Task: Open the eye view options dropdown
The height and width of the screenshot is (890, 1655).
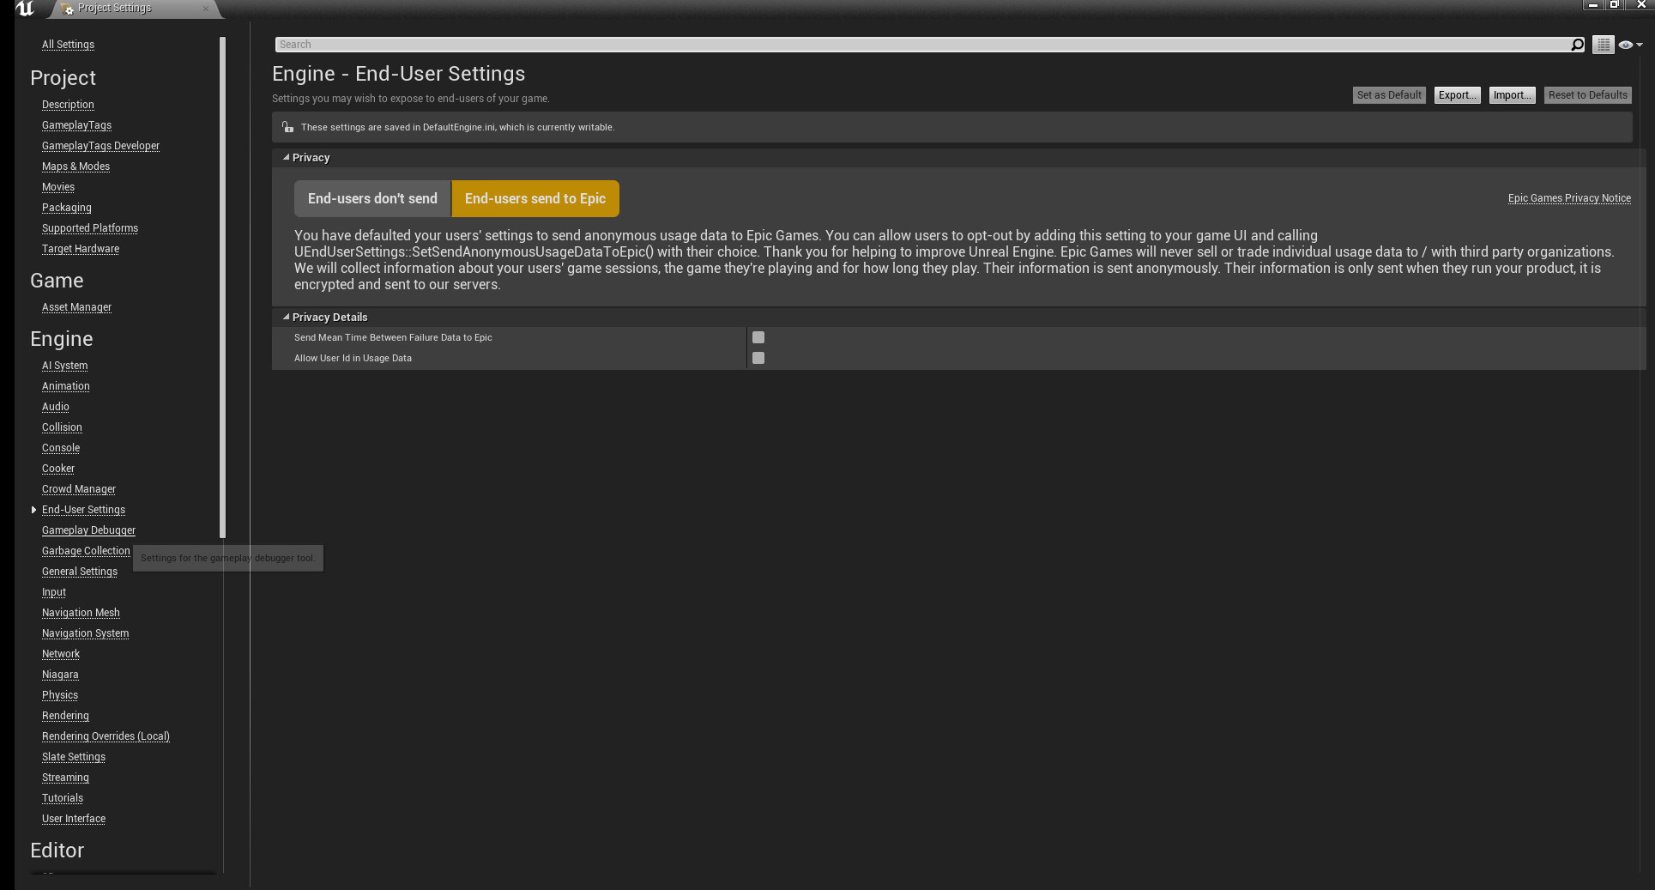Action: (1630, 45)
